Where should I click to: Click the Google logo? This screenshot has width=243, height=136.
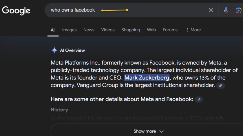pos(16,10)
